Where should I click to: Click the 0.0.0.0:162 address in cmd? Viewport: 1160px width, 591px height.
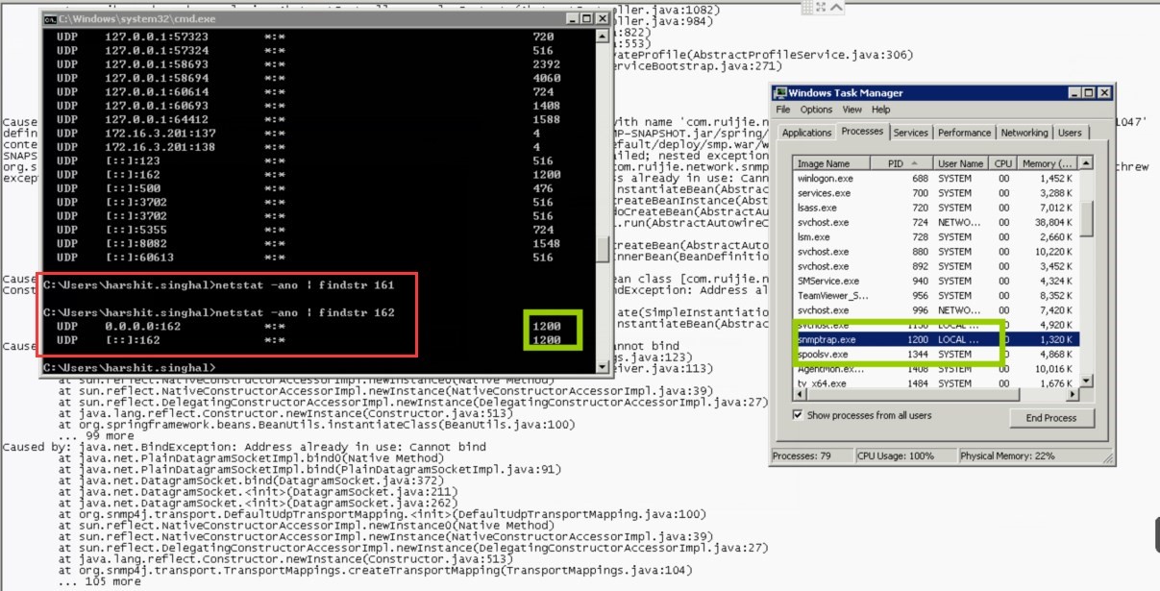pyautogui.click(x=144, y=327)
